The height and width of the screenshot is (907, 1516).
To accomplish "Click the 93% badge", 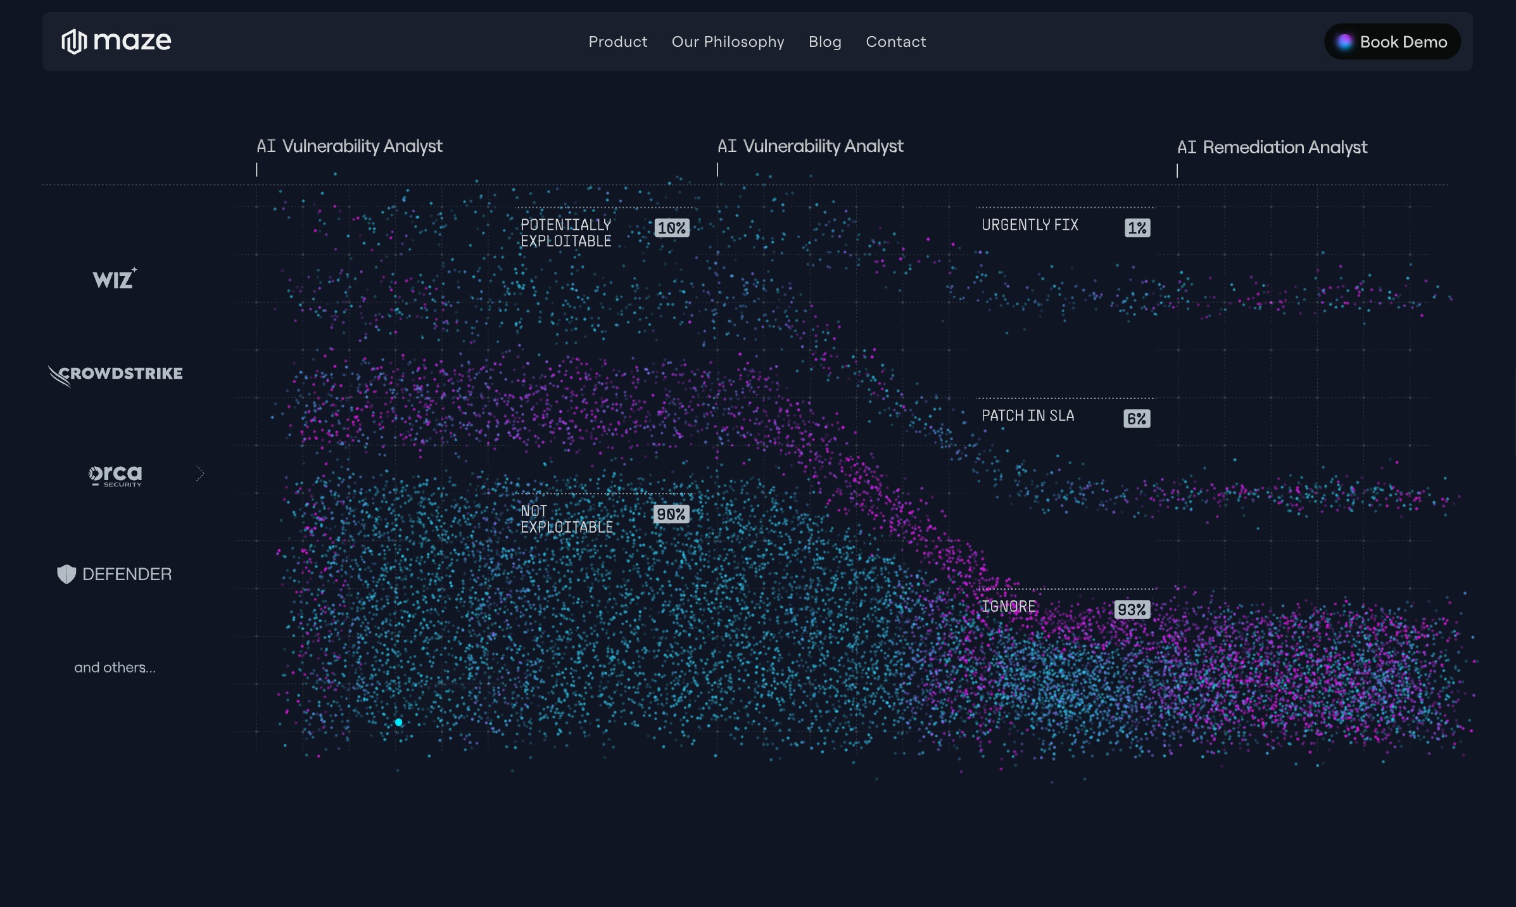I will pos(1132,610).
